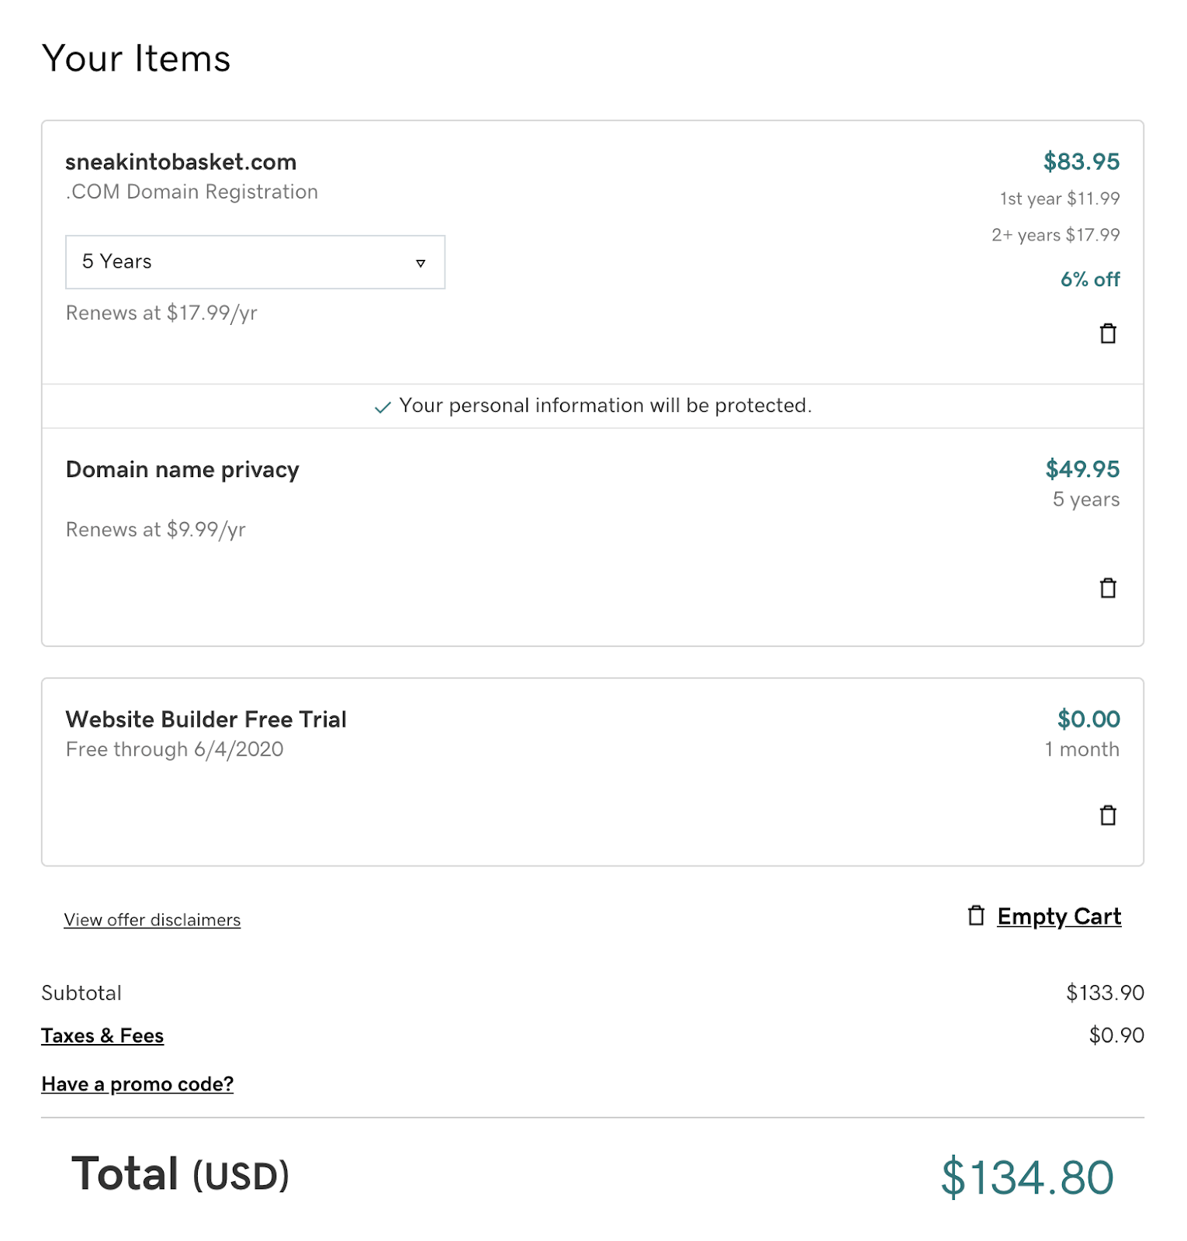Click the $134.80 total amount
The width and height of the screenshot is (1187, 1241).
point(1027,1177)
